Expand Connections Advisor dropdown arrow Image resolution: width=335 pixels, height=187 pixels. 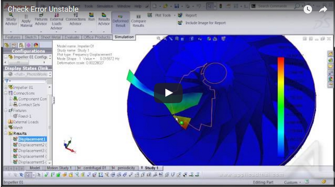(x=75, y=32)
